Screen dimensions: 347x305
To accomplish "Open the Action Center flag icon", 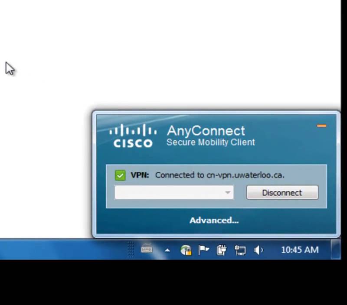I will pyautogui.click(x=203, y=250).
